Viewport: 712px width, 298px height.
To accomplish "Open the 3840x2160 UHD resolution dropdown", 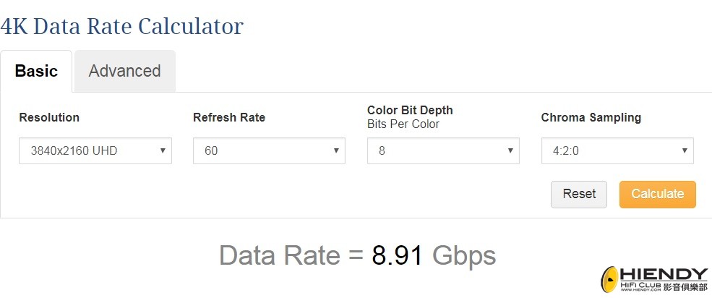I will (95, 151).
